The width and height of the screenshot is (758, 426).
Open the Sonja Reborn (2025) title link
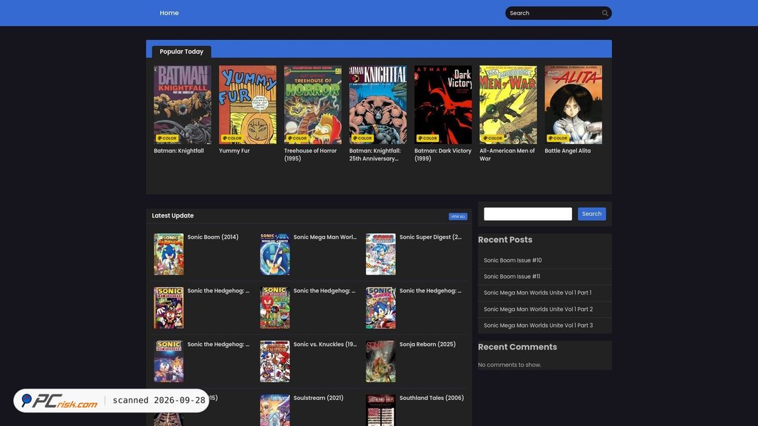(427, 344)
